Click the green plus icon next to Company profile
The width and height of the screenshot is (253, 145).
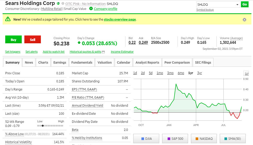pos(91,9)
